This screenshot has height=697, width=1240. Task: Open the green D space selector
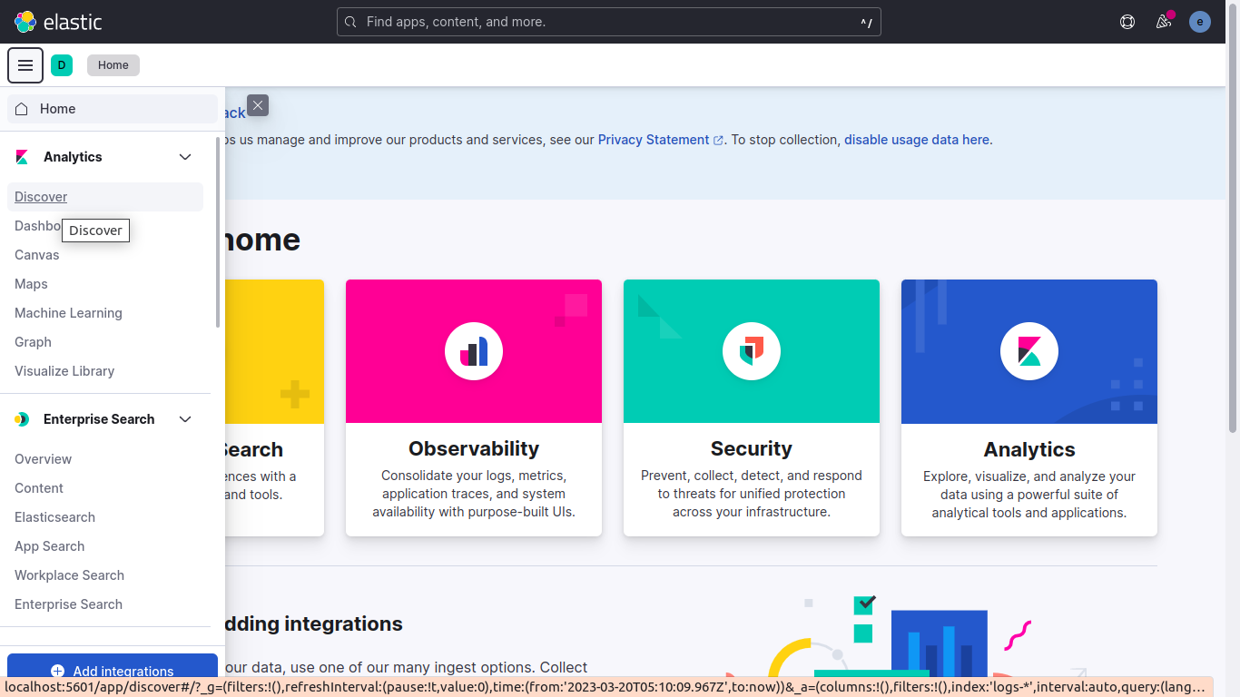tap(62, 65)
